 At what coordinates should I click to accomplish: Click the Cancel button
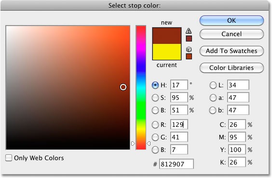click(x=231, y=34)
